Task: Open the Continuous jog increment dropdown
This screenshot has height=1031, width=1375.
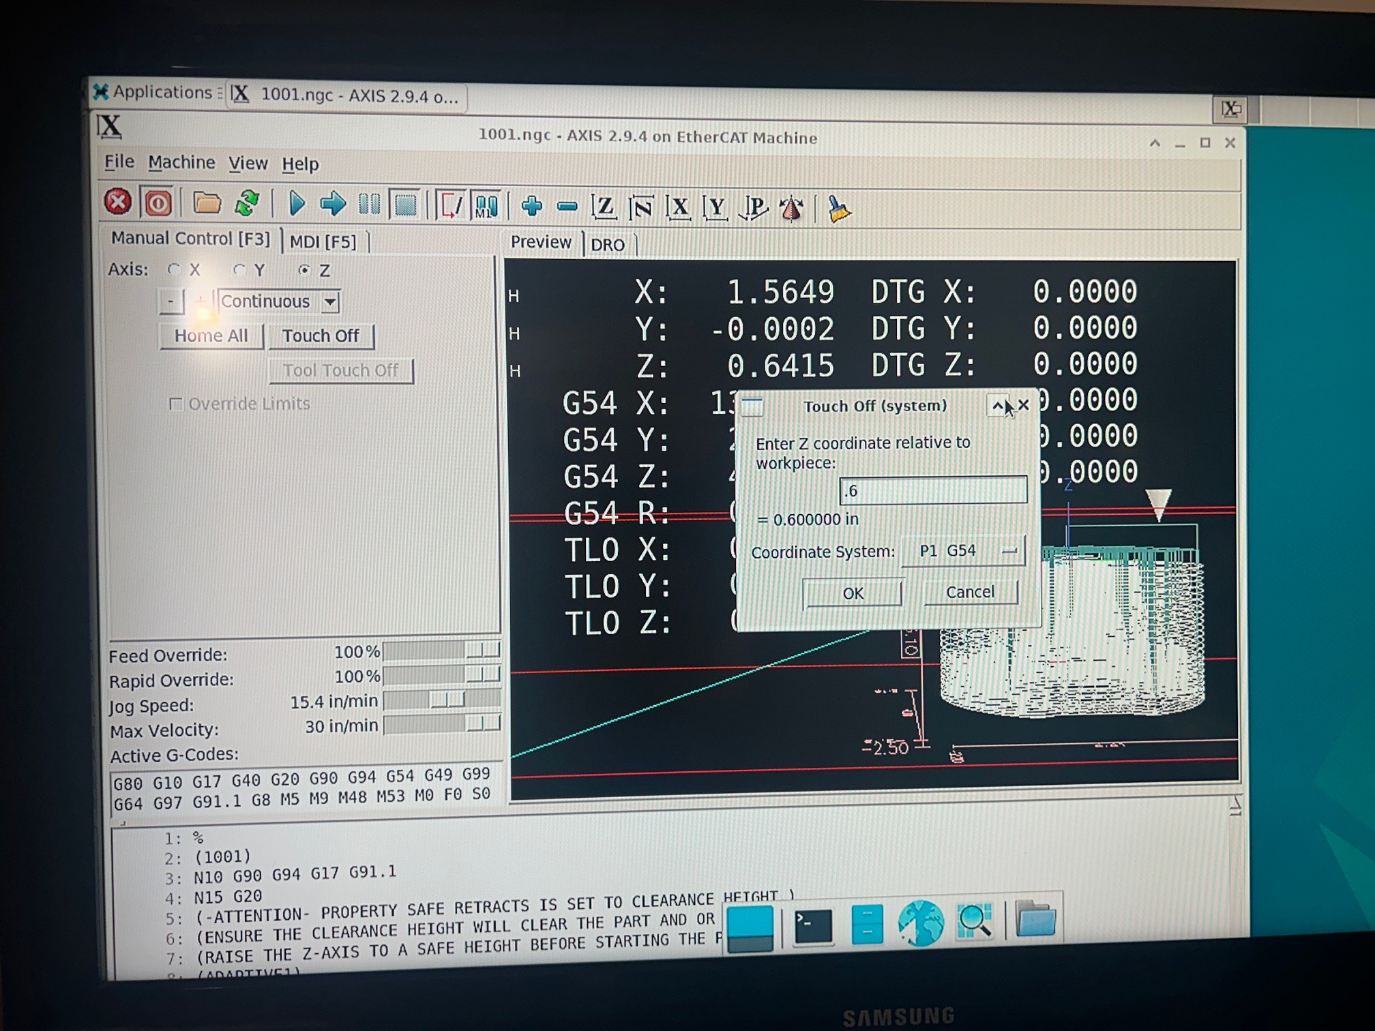Action: [330, 301]
